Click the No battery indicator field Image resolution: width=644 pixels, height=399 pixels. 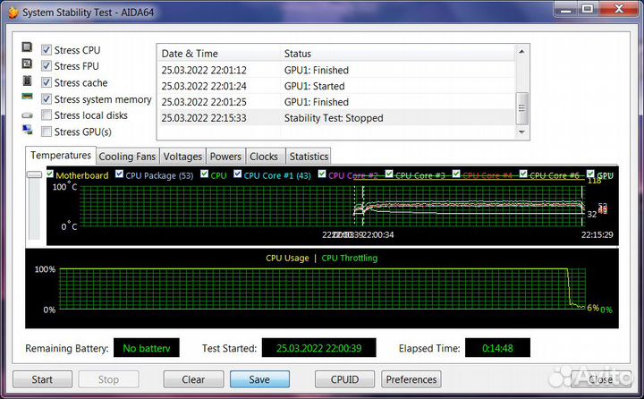click(147, 348)
